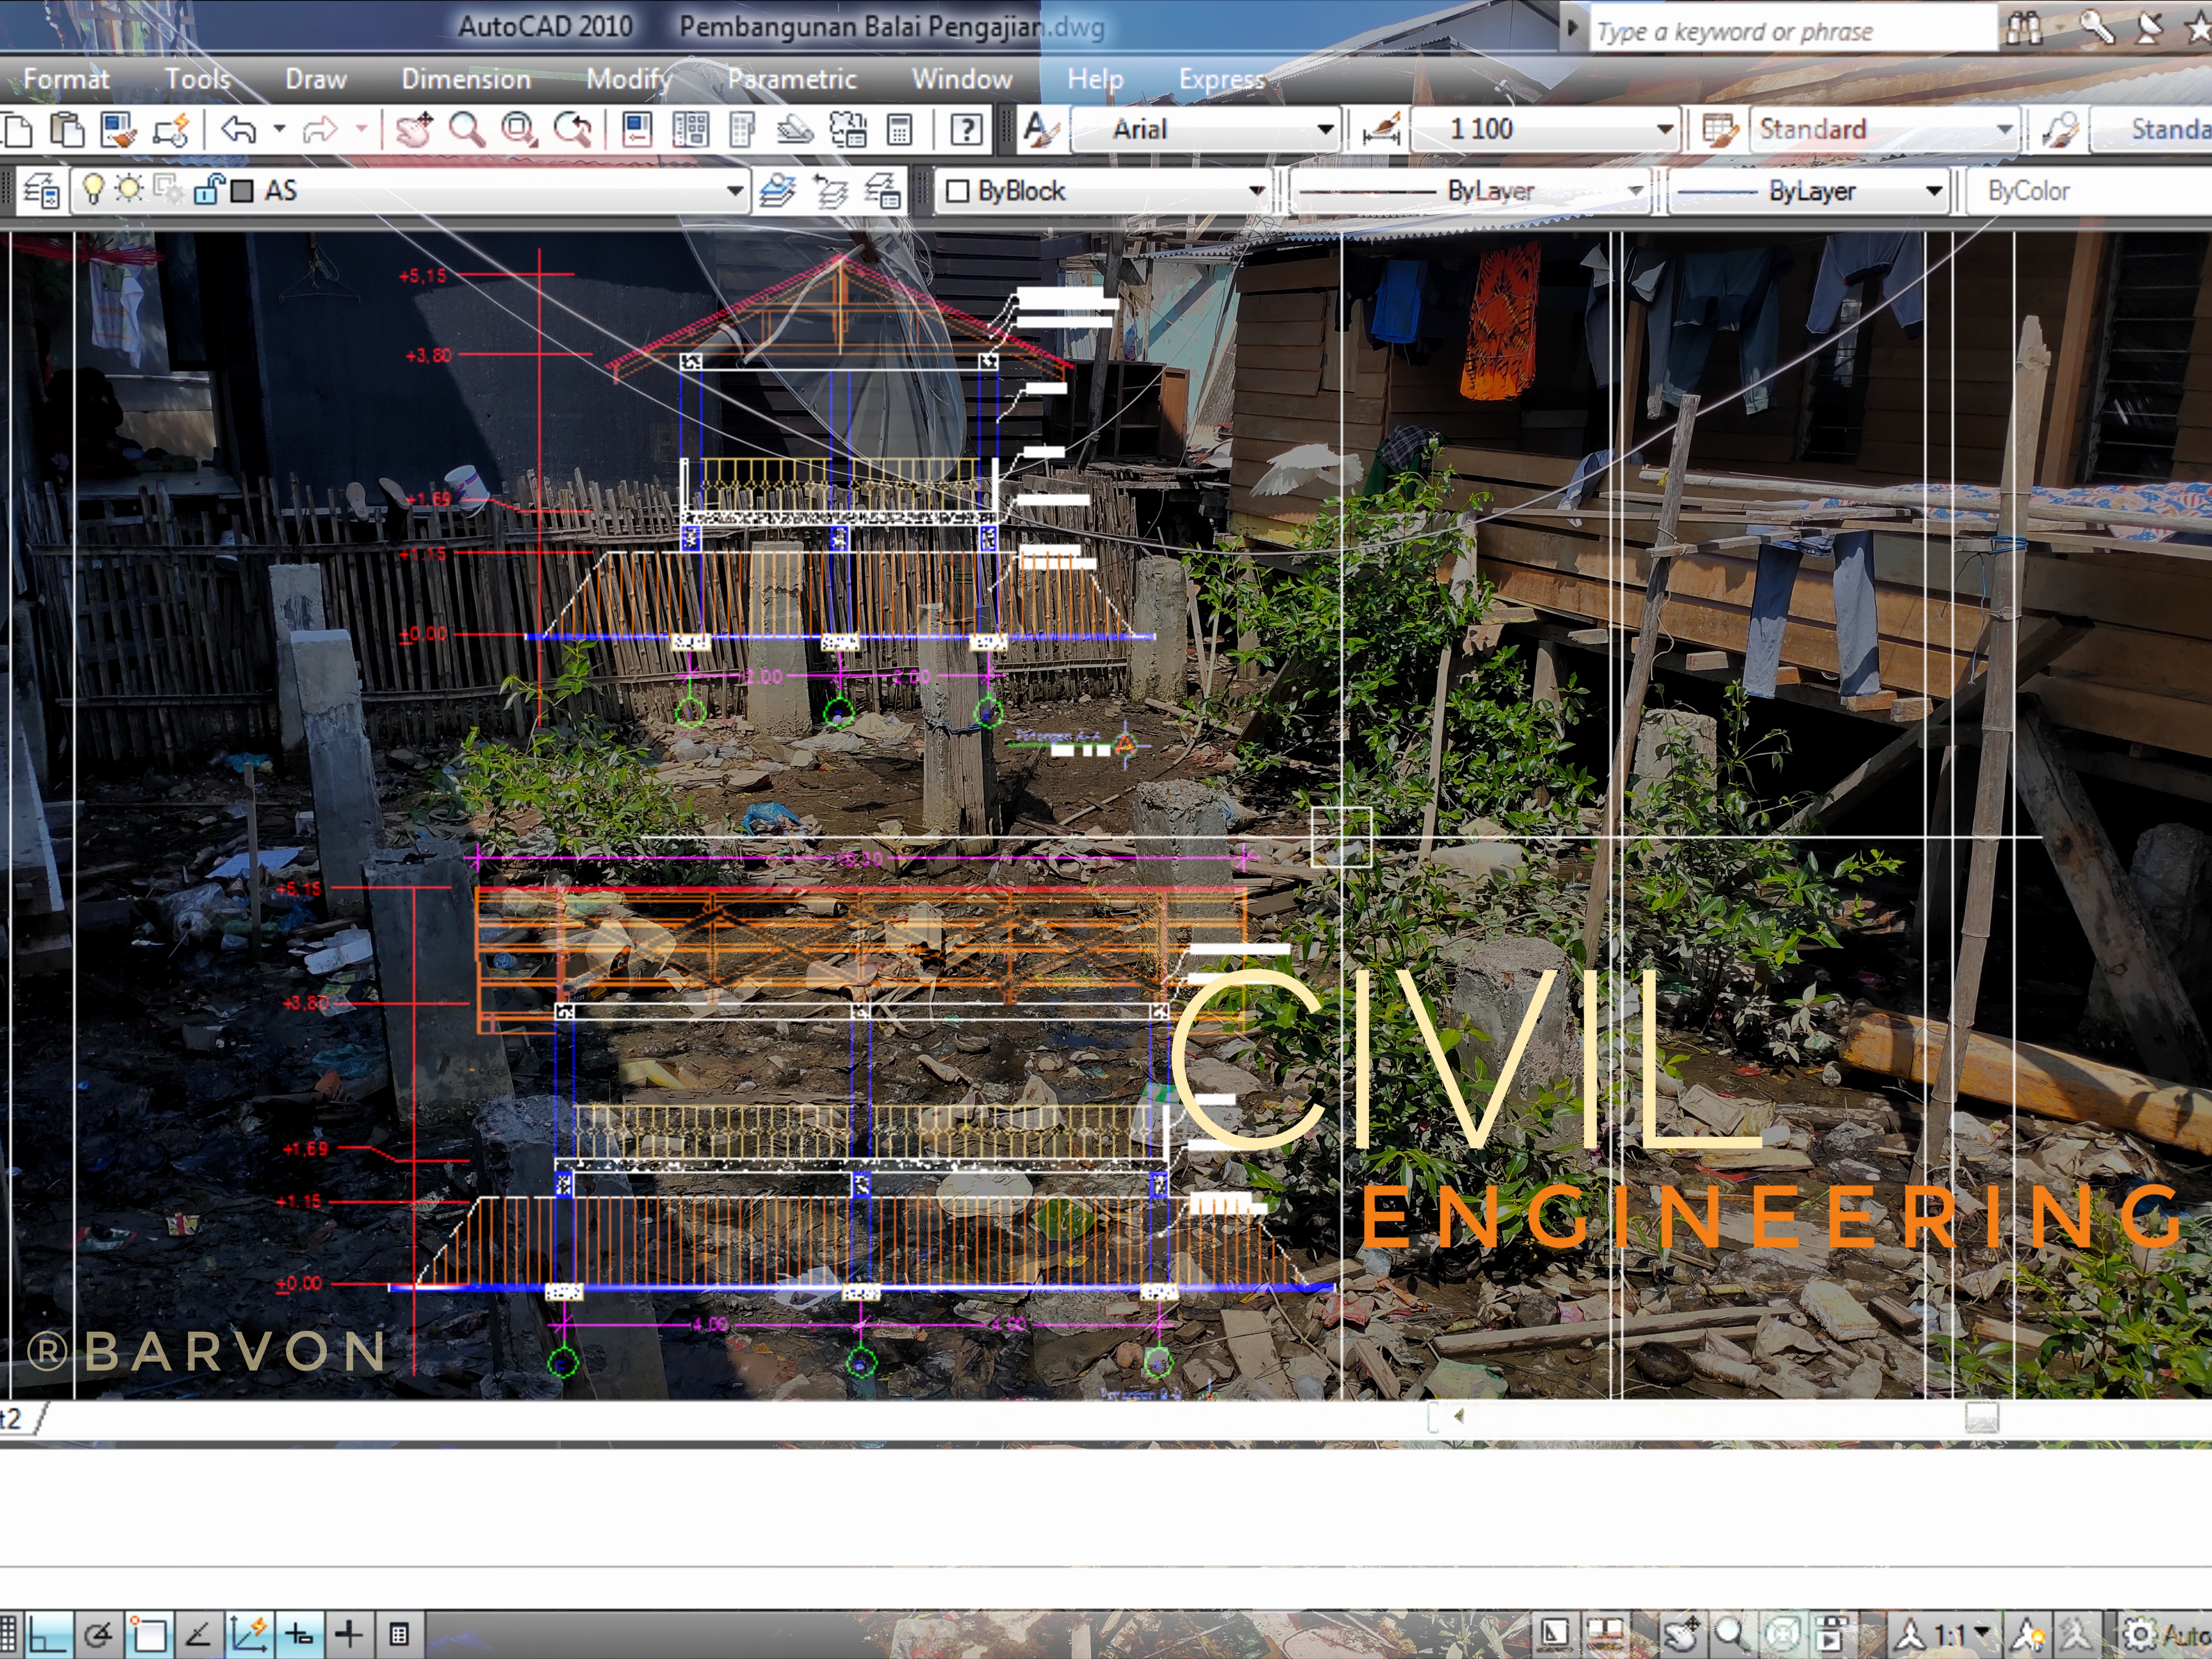Expand the Undo history dropdown arrow
This screenshot has width=2212, height=1659.
click(x=280, y=129)
